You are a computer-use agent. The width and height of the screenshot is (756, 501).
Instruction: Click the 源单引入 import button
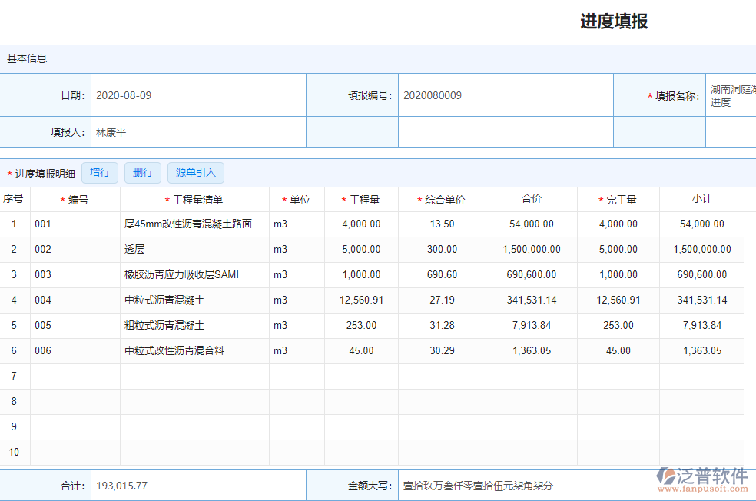195,172
